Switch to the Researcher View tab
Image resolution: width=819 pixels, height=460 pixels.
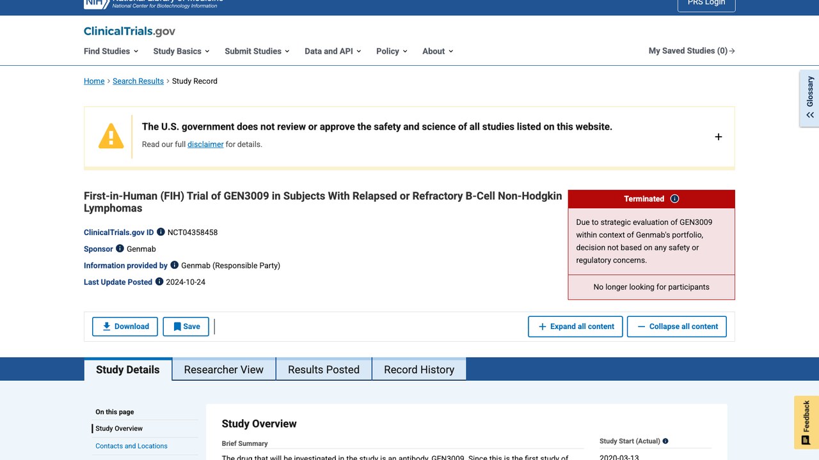pos(224,369)
